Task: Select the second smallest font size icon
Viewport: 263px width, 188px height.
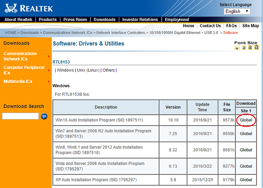Action: point(244,48)
